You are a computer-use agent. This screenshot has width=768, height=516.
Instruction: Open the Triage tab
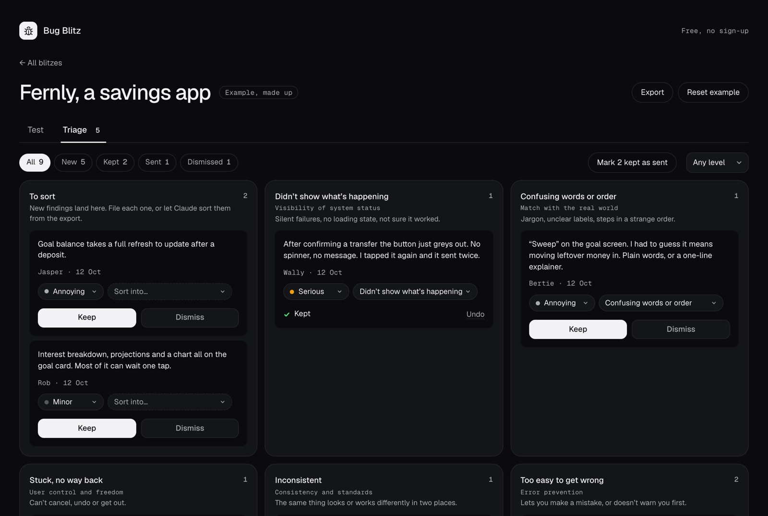(83, 130)
